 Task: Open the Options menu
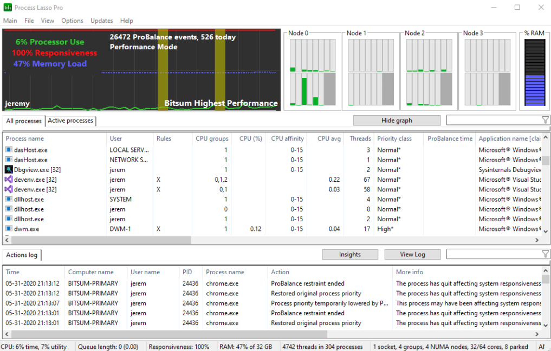point(73,21)
